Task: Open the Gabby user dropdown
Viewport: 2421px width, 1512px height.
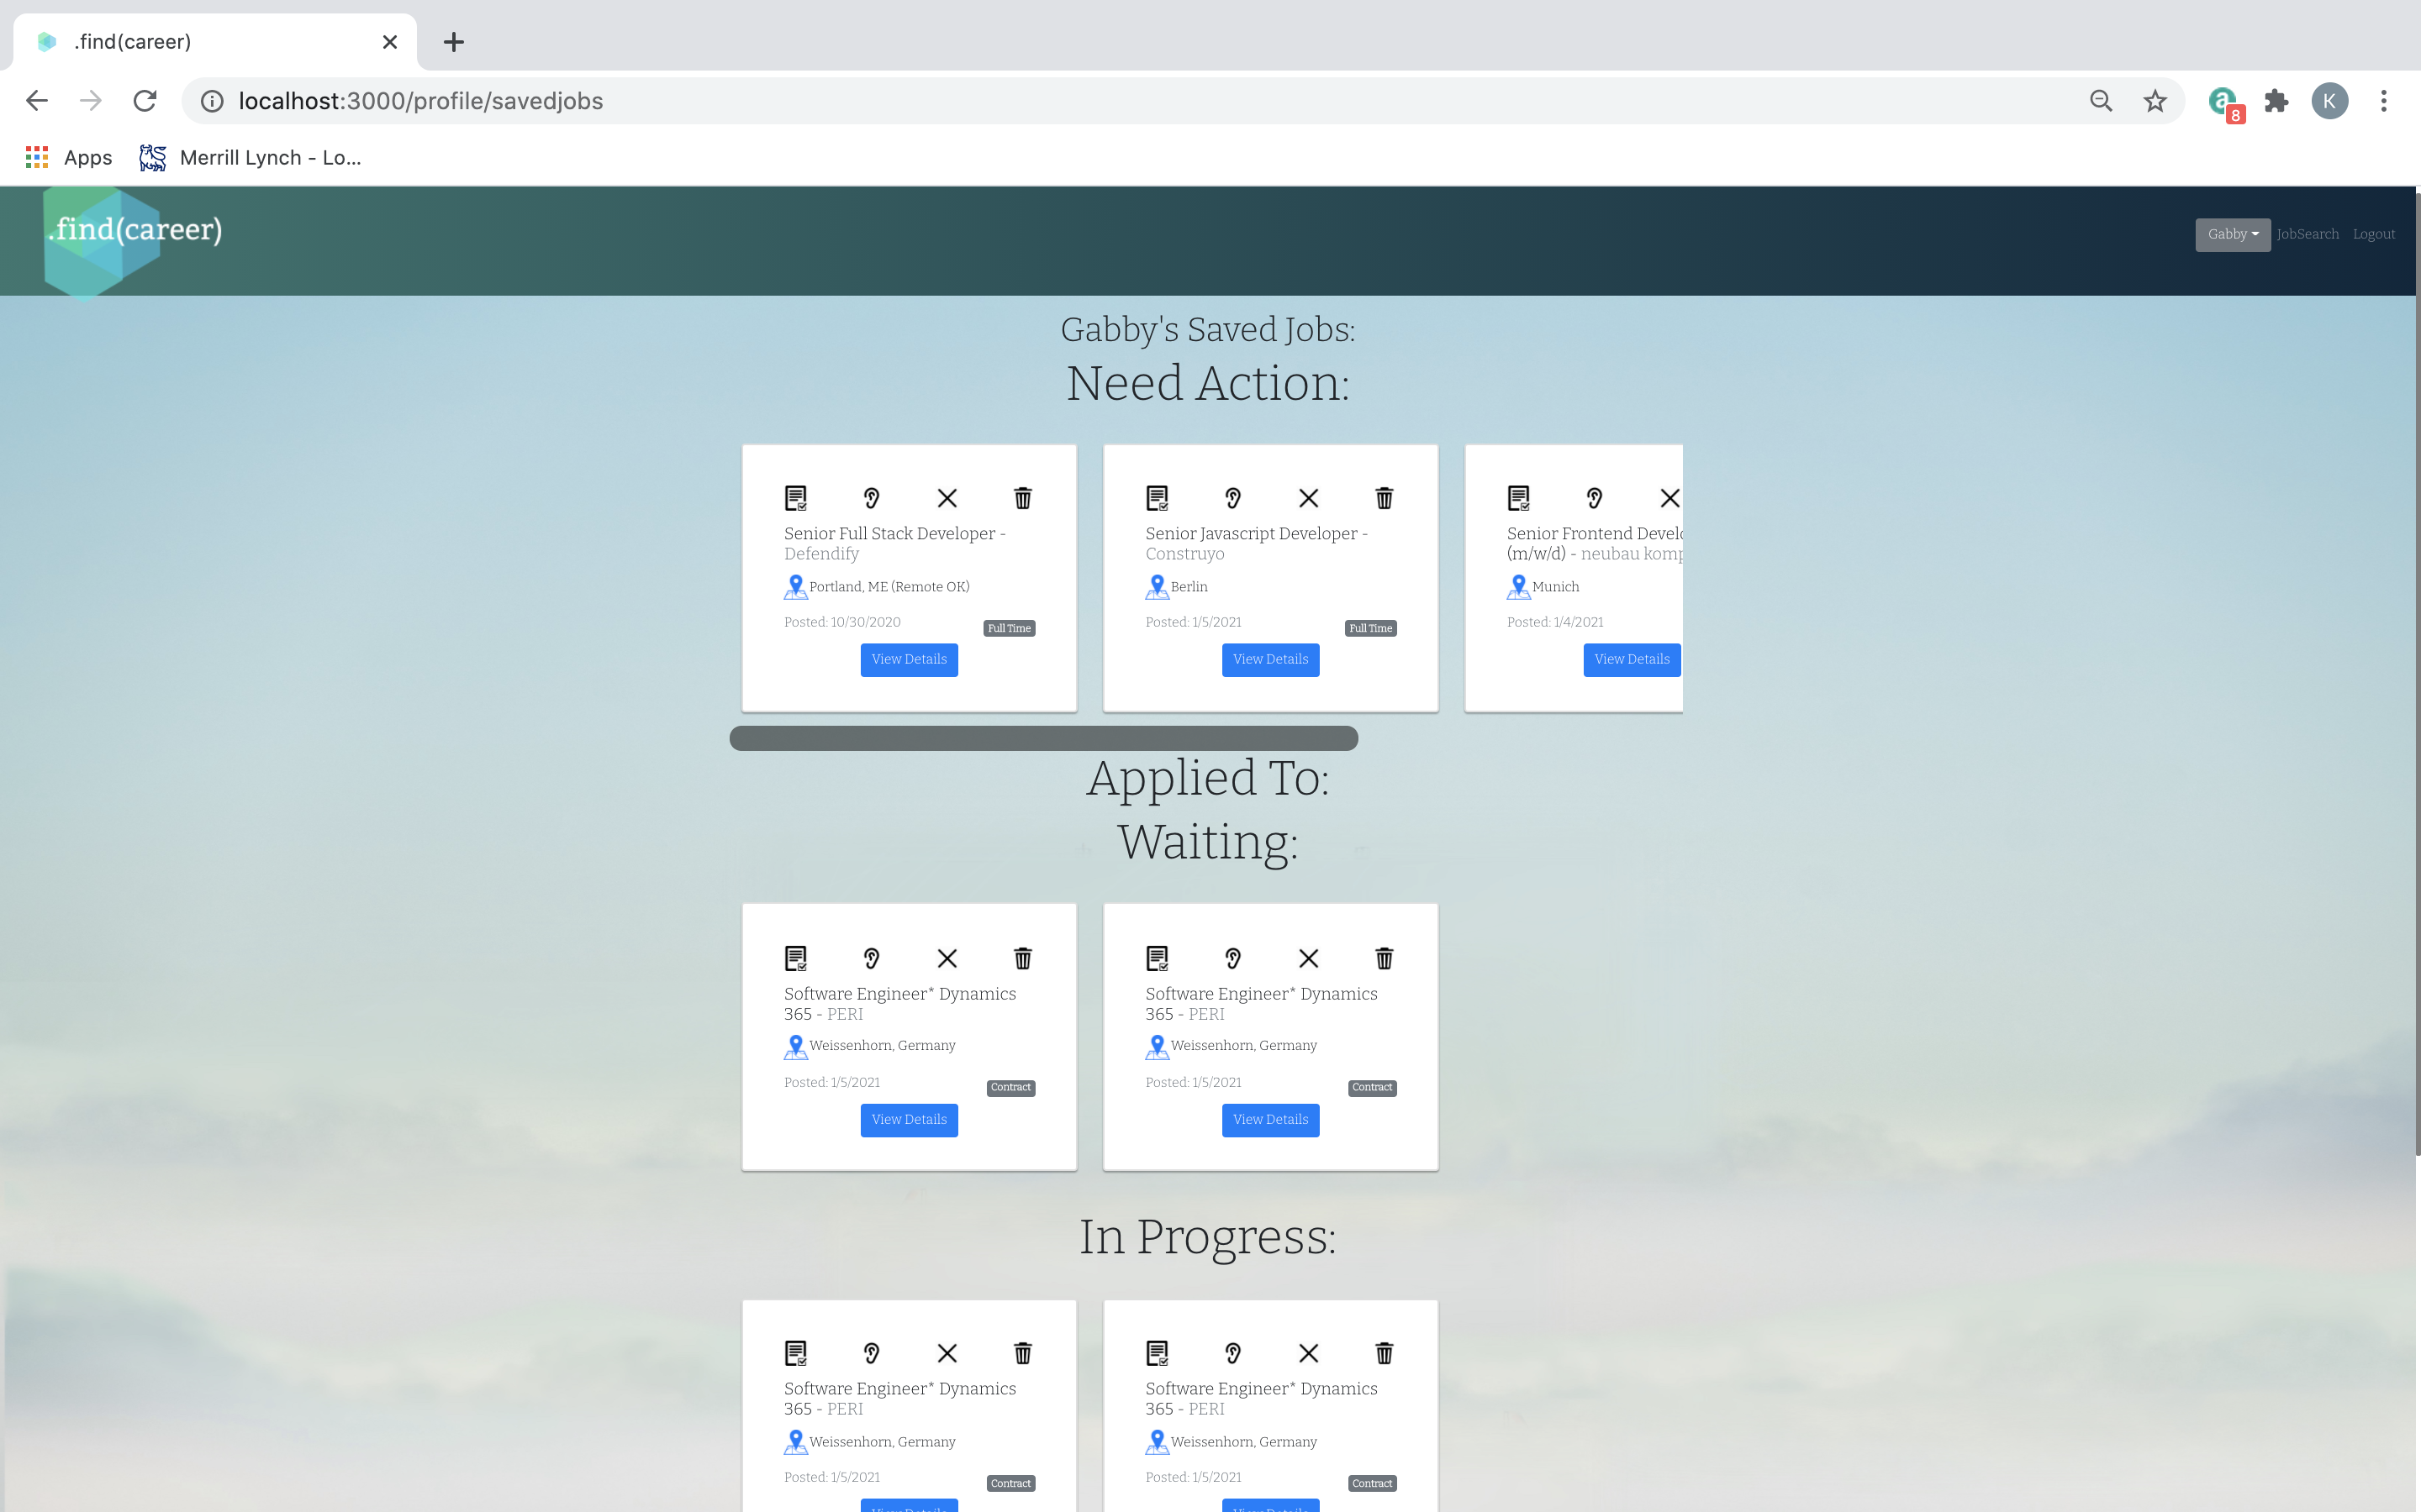Action: coord(2232,234)
